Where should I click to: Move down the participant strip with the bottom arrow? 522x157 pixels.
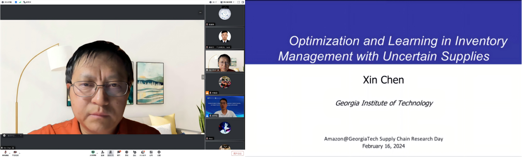[225, 146]
